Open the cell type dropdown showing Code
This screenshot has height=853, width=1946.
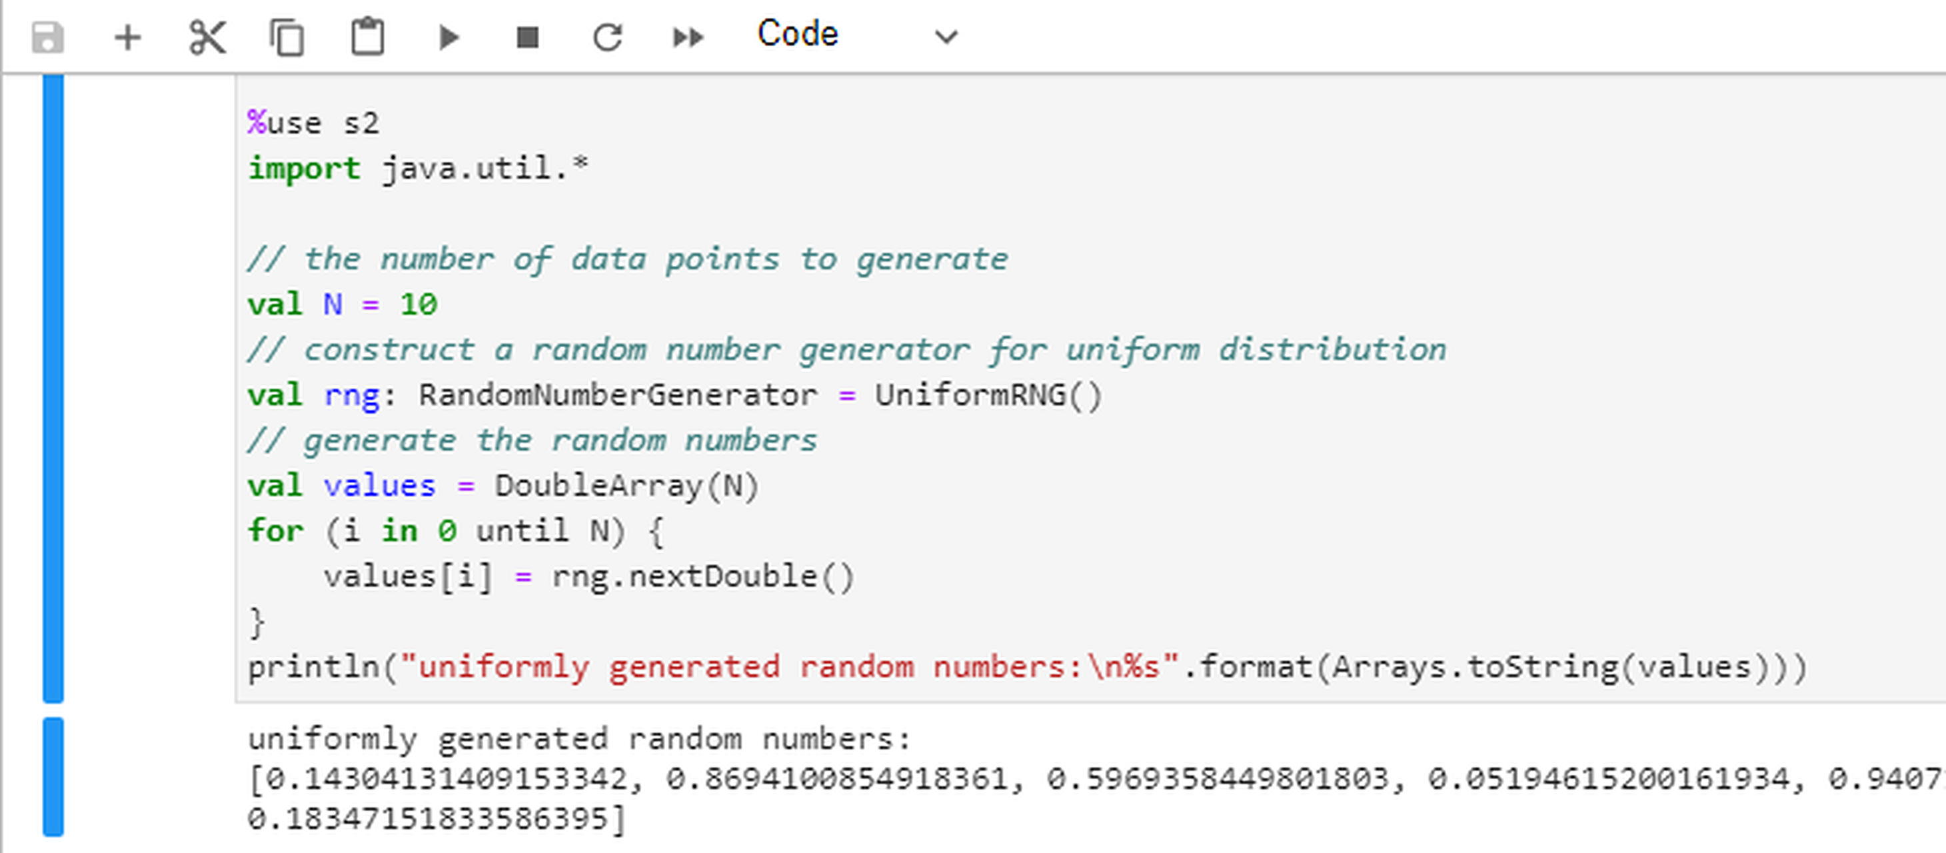858,35
